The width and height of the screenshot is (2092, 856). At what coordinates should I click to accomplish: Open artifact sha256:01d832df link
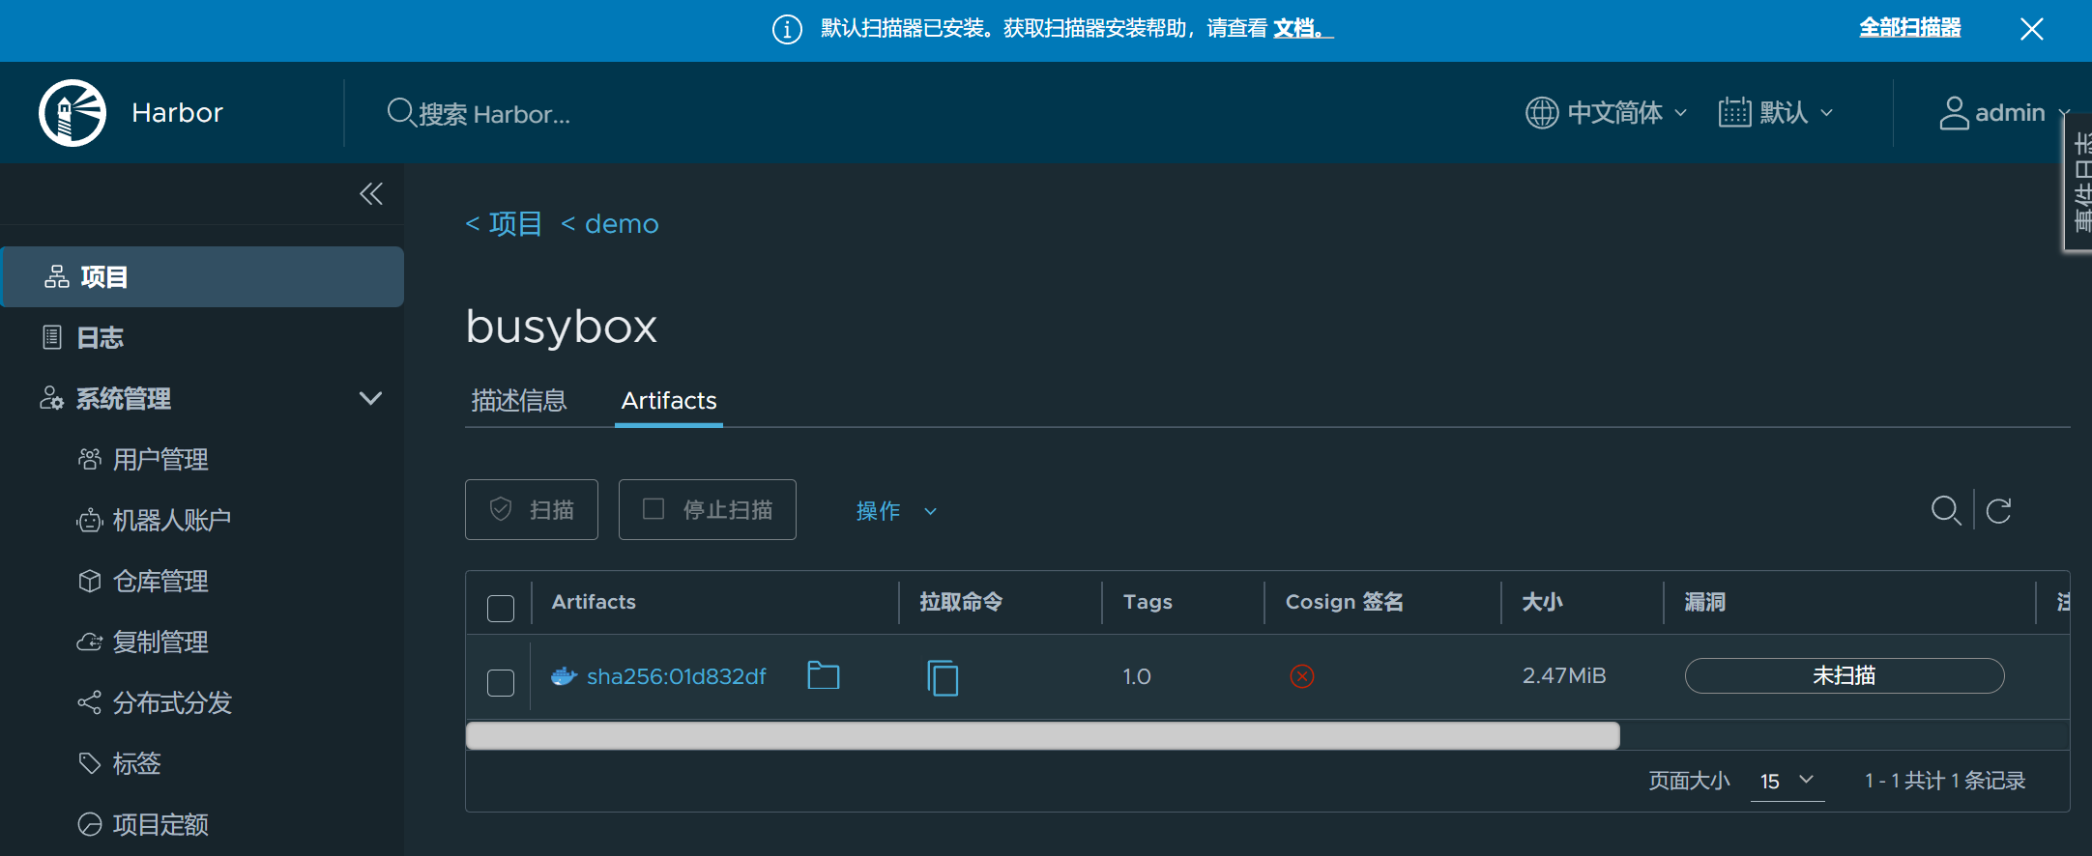coord(677,676)
